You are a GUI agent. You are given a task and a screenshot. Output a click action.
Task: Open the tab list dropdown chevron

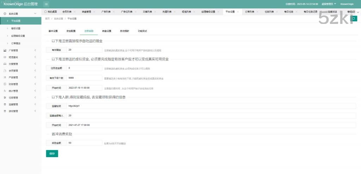358,12
